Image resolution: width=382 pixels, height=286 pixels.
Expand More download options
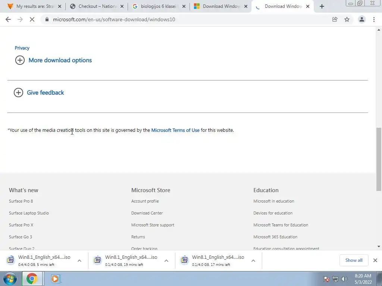(53, 60)
